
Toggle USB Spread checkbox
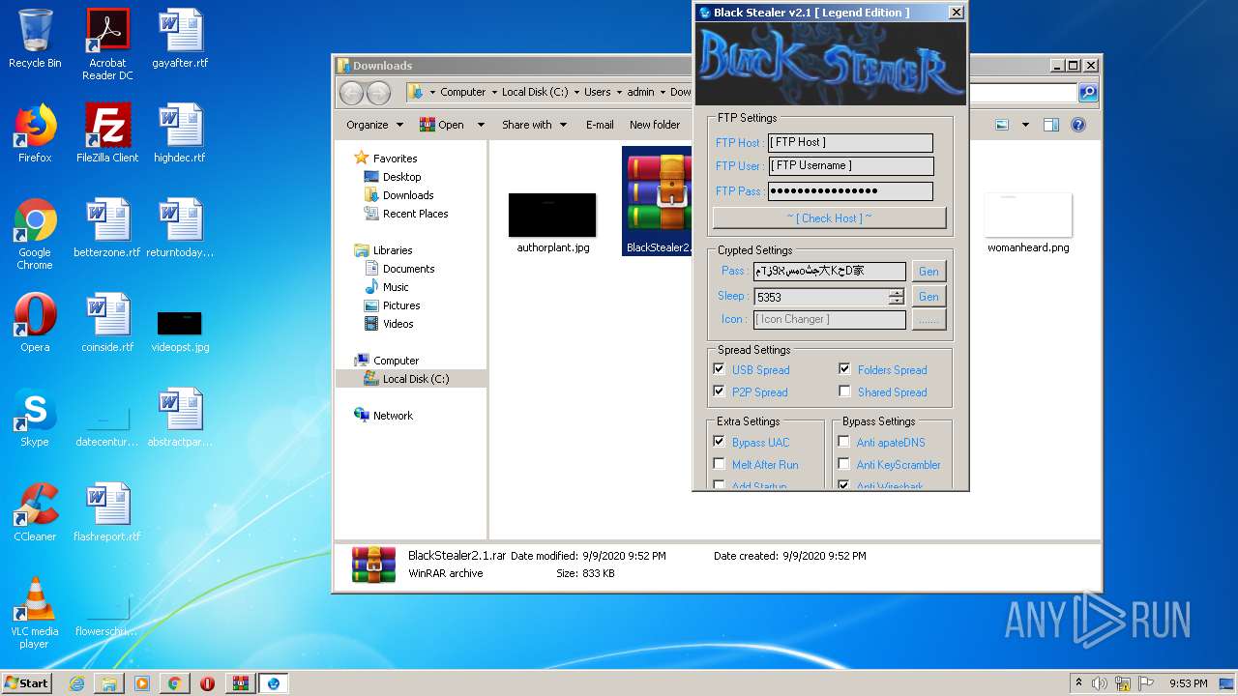pyautogui.click(x=719, y=368)
